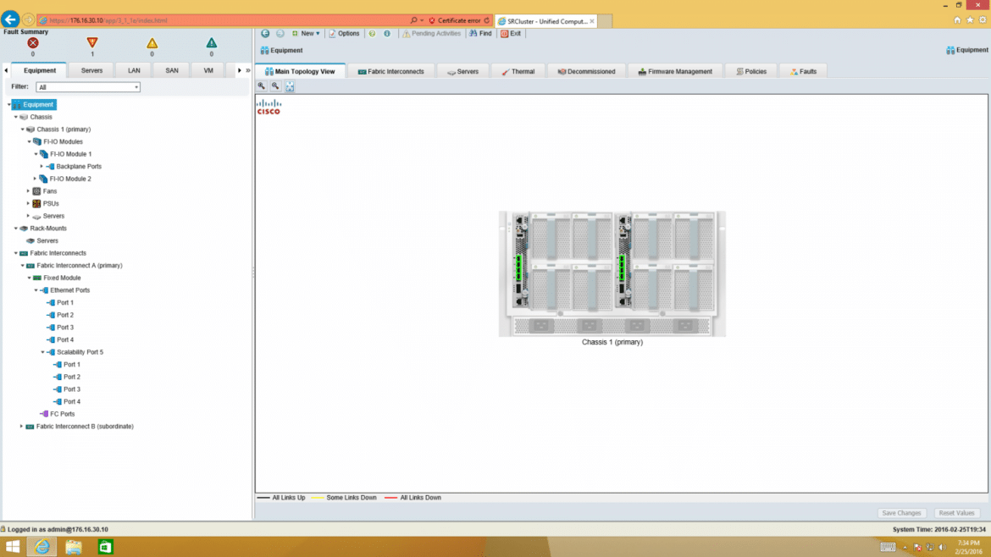The image size is (991, 557).
Task: Click the Save Changes button
Action: pyautogui.click(x=901, y=514)
